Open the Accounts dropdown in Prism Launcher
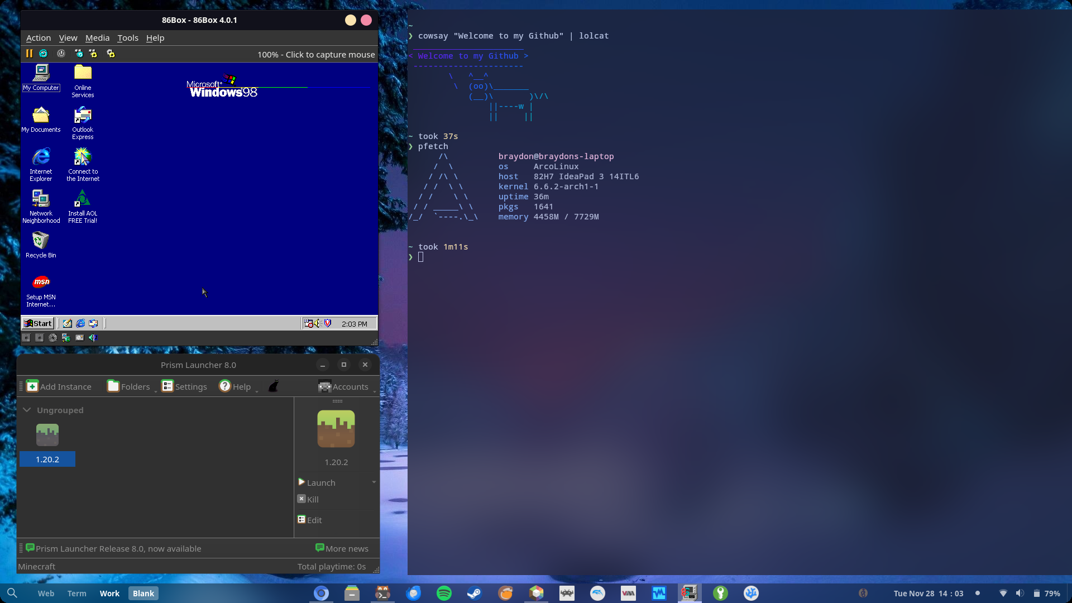This screenshot has height=603, width=1072. [x=347, y=386]
